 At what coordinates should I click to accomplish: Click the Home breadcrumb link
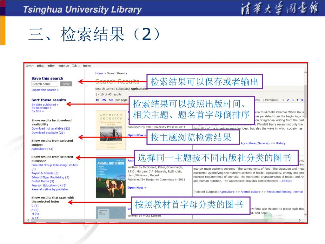(99, 73)
